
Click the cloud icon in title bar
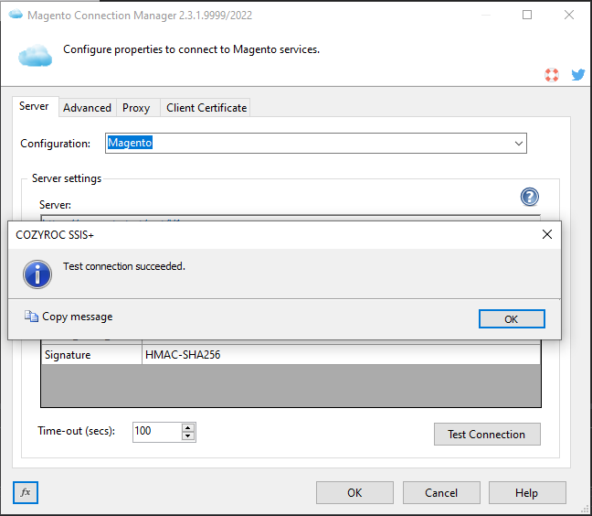tap(16, 15)
